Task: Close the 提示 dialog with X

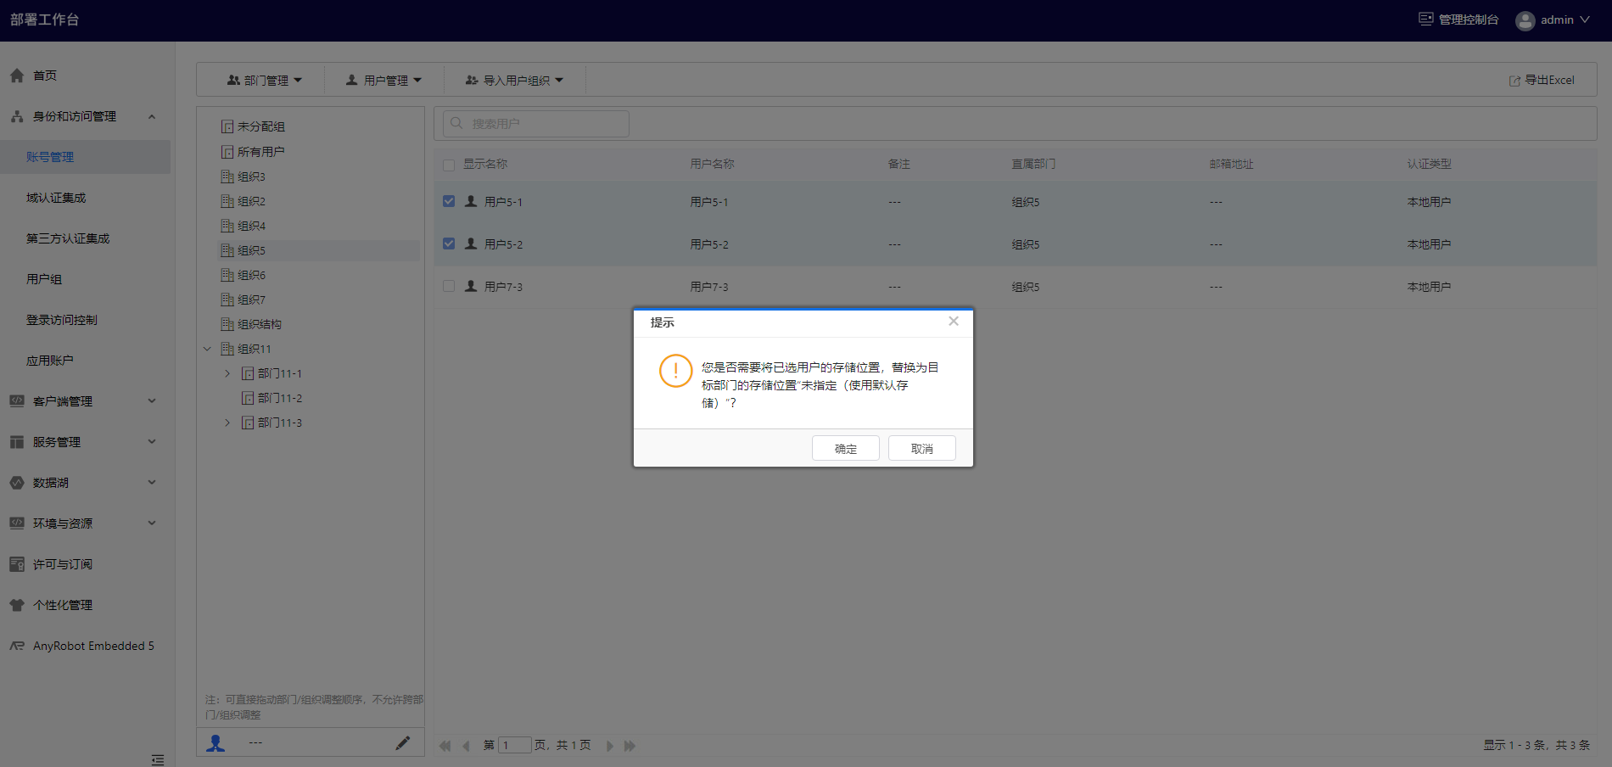Action: [954, 321]
